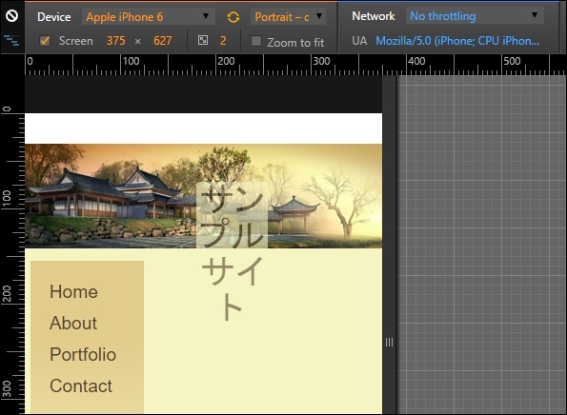Edit the device pixel ratio value 2
The height and width of the screenshot is (415, 567).
223,41
